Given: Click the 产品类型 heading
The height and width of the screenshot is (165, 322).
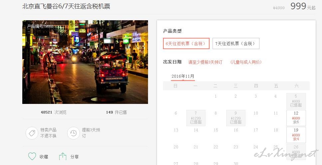Looking at the screenshot, I should click(x=172, y=31).
